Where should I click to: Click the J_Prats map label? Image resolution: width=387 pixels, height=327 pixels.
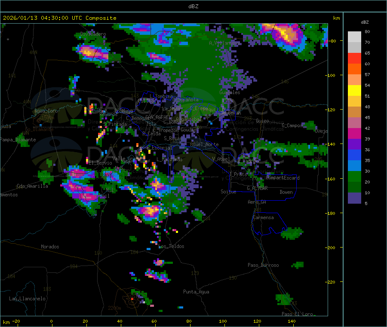click(238, 174)
